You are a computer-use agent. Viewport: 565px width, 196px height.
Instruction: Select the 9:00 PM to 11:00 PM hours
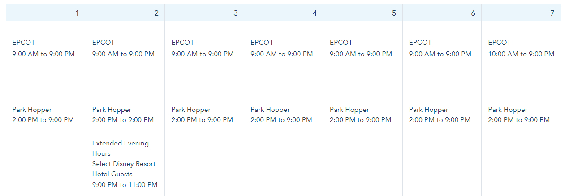click(x=125, y=185)
